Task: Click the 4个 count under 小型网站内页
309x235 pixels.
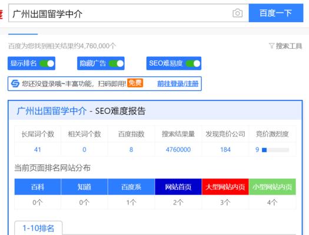Action: [x=273, y=202]
